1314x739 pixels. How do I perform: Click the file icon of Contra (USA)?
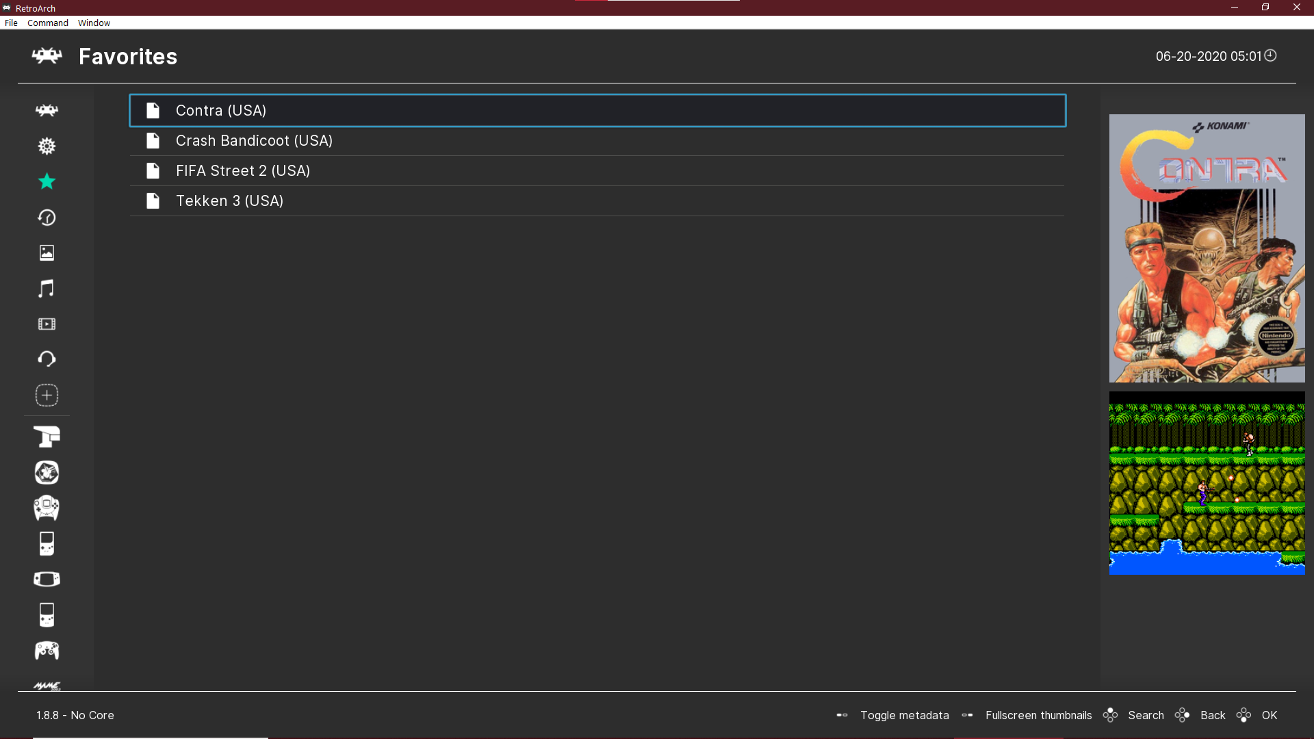pos(153,110)
